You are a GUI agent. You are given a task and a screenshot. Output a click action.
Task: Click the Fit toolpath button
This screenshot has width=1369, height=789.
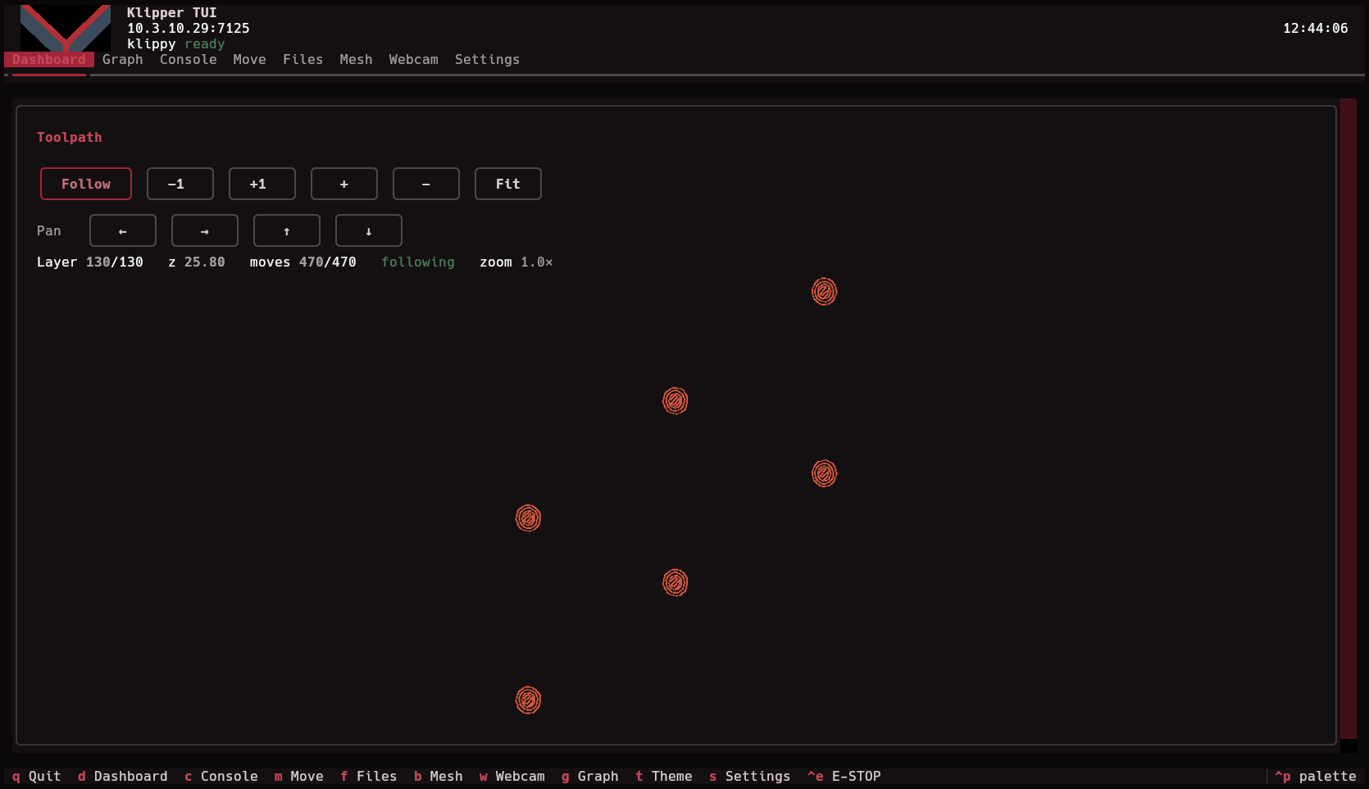[508, 184]
